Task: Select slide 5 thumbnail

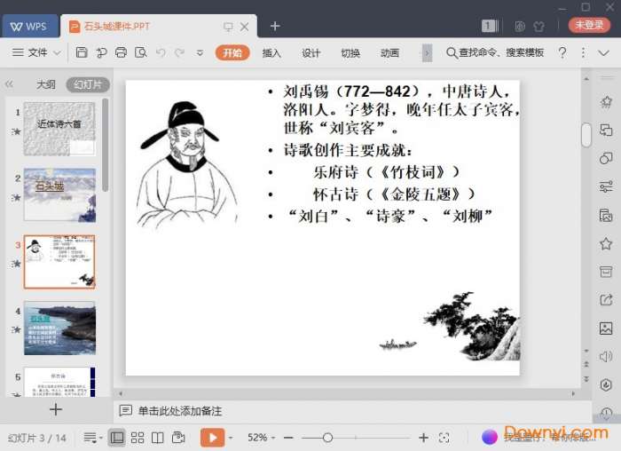Action: pos(59,382)
